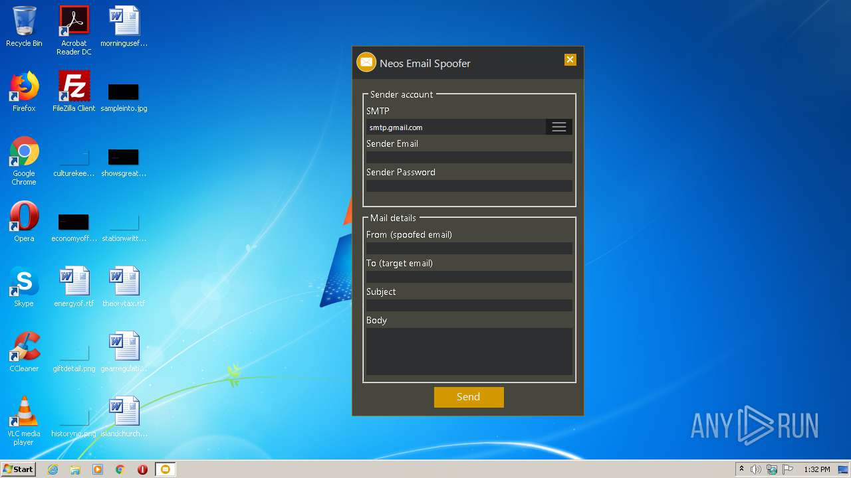Viewport: 851px width, 478px height.
Task: Select the sampleinto.jpg file icon
Action: click(x=124, y=96)
